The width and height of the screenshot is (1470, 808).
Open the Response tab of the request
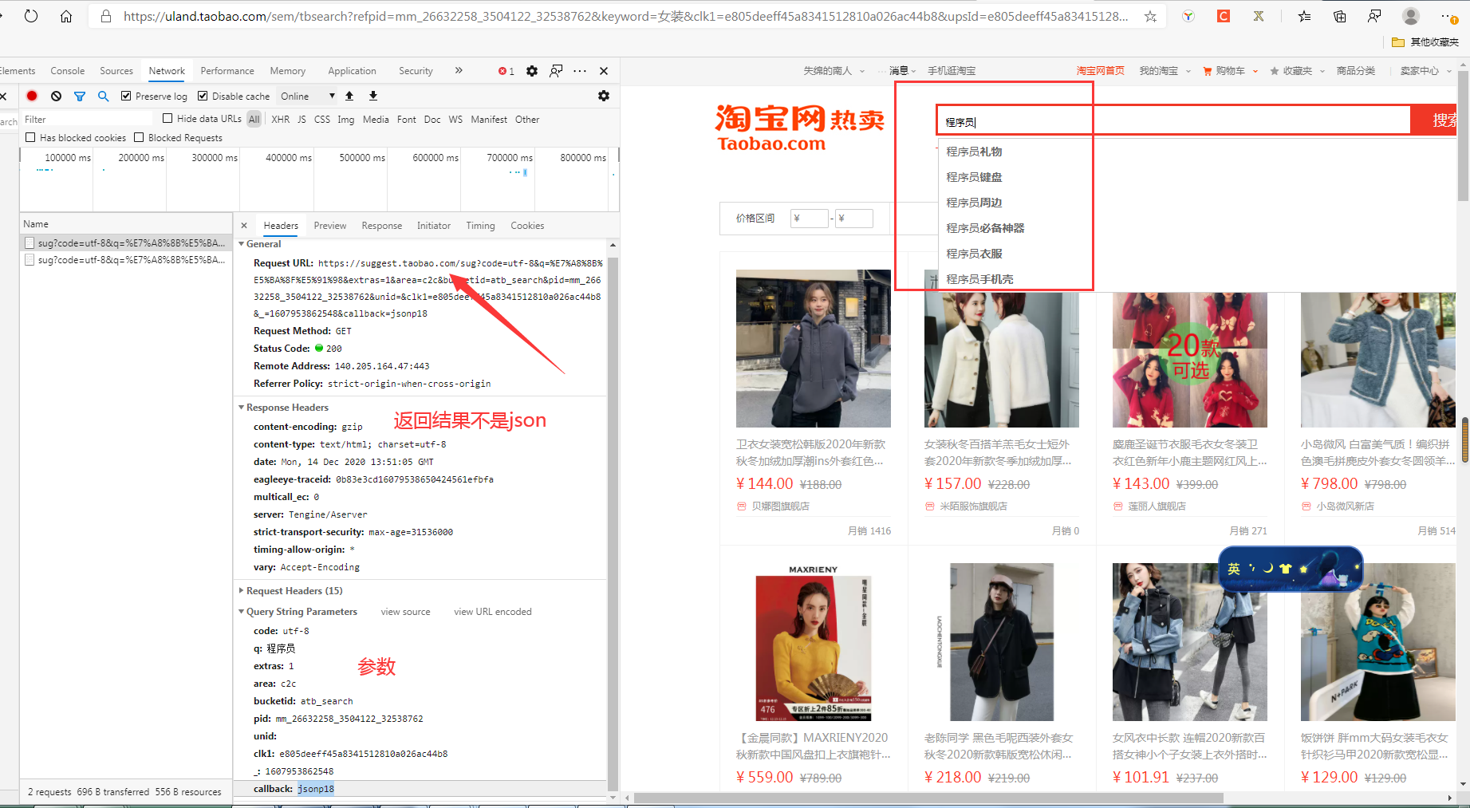point(382,226)
